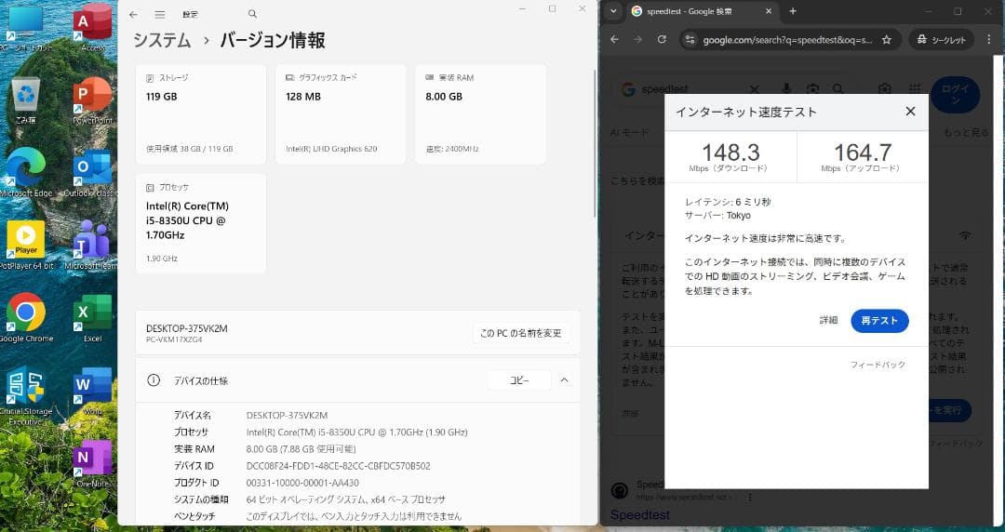This screenshot has height=532, width=1005.
Task: Launch PotPlayer 64 bit shortcut
Action: pos(26,245)
